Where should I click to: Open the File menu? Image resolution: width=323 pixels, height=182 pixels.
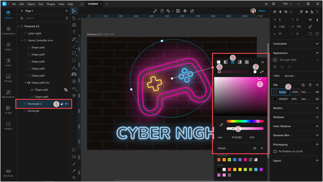coord(14,4)
